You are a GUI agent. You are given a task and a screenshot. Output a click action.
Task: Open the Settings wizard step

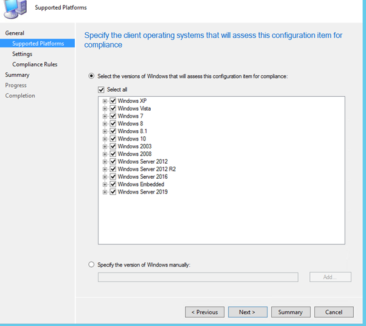[x=22, y=54]
